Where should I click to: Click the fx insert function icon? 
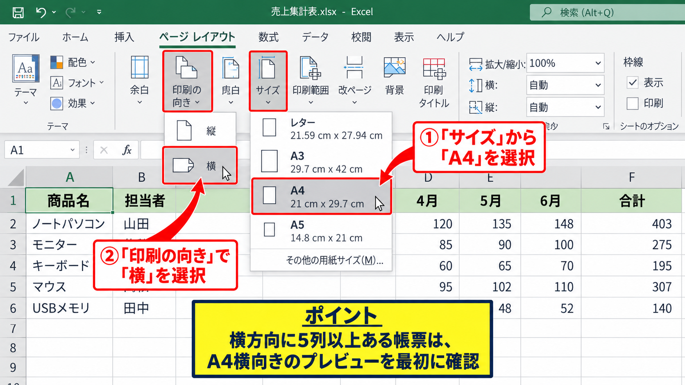[x=127, y=150]
